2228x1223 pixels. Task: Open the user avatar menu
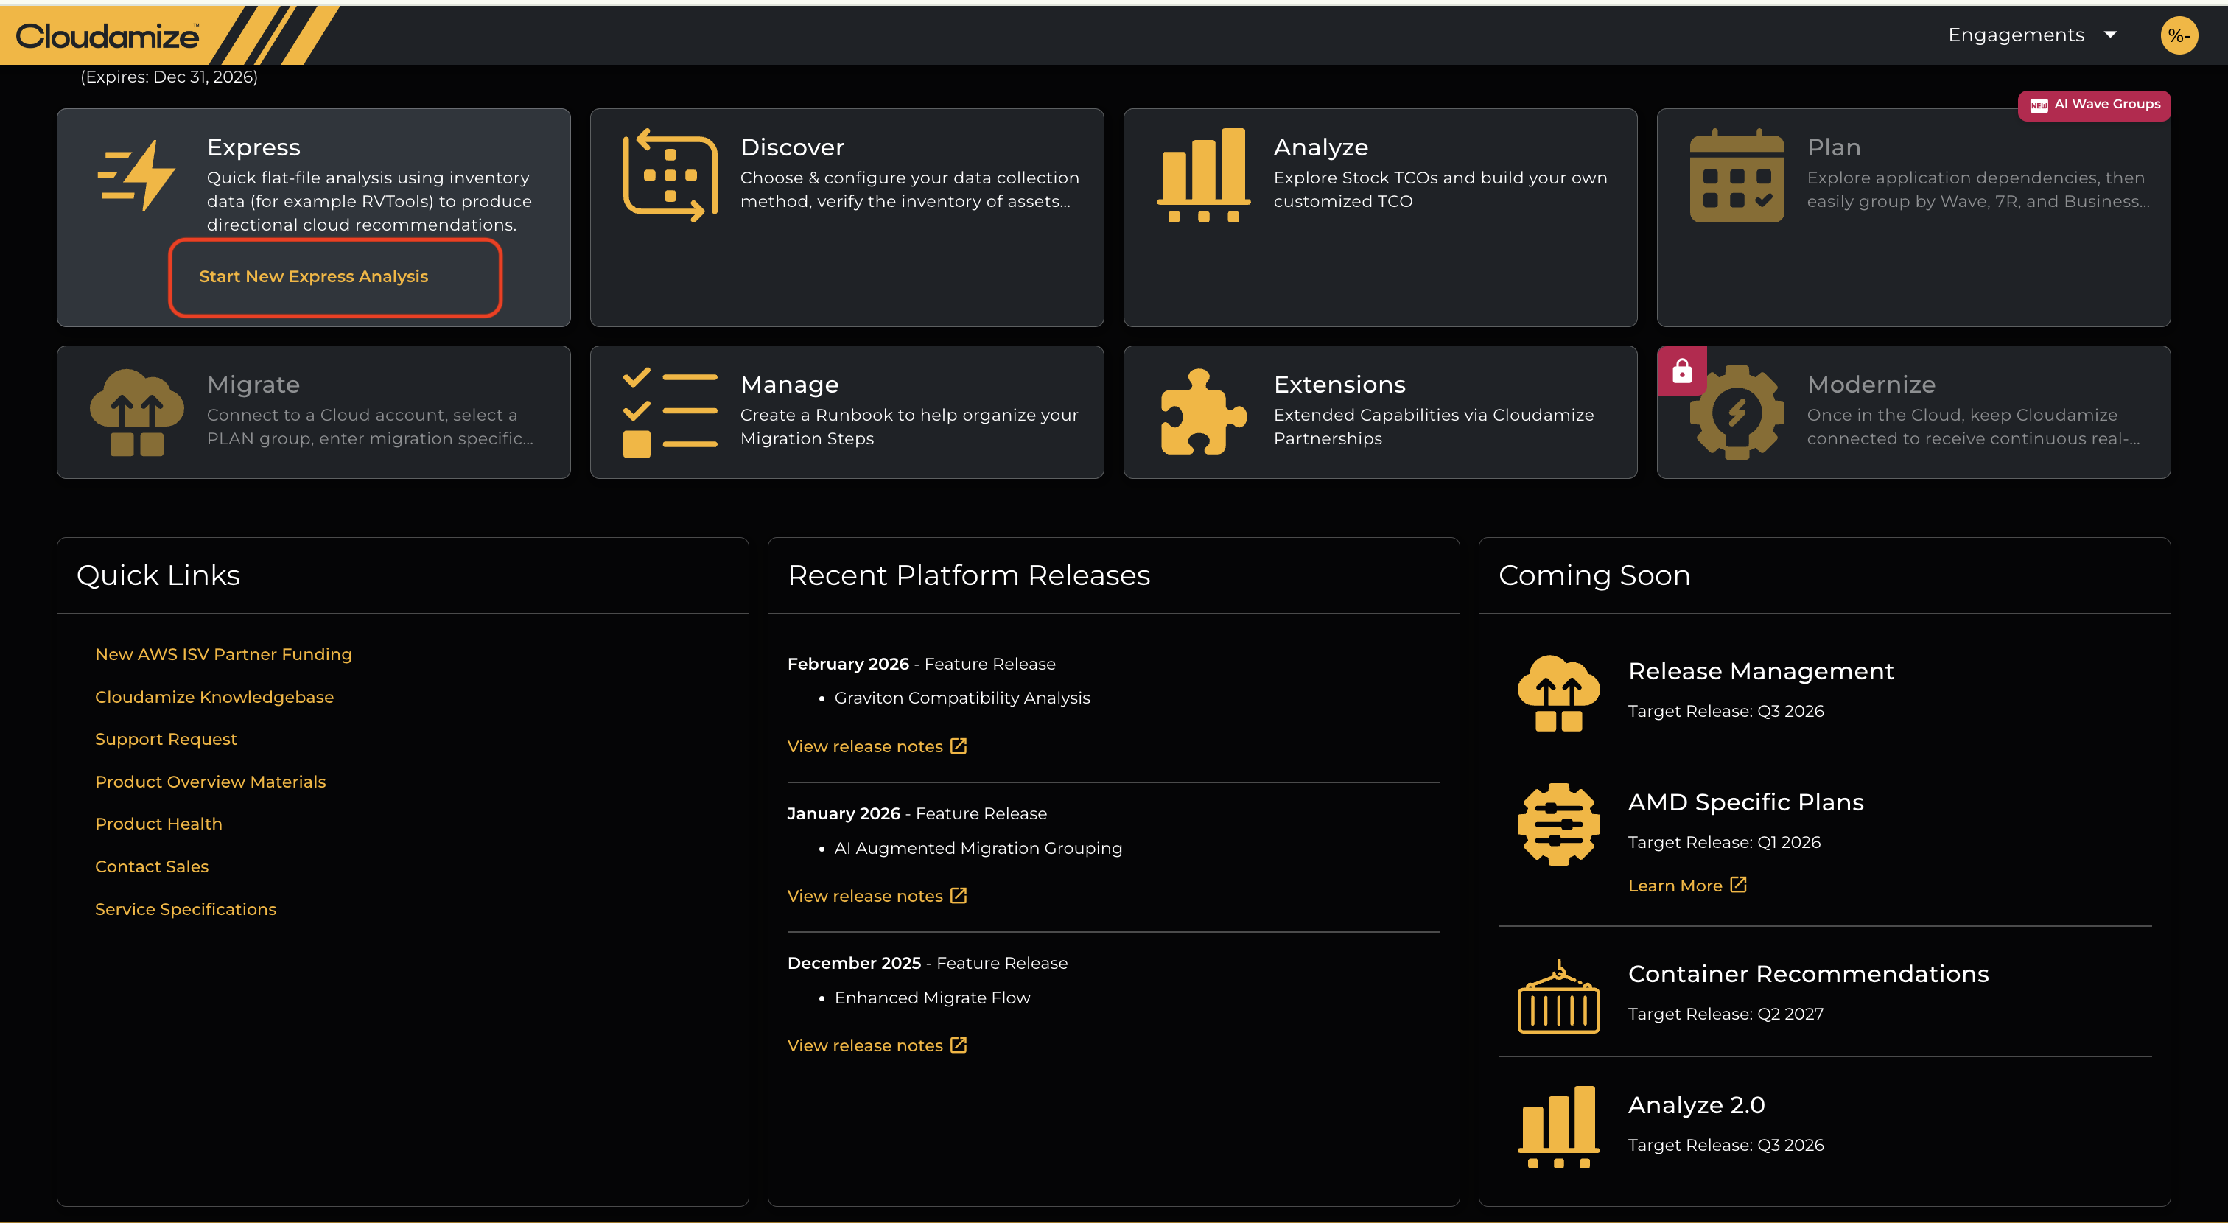(x=2179, y=35)
